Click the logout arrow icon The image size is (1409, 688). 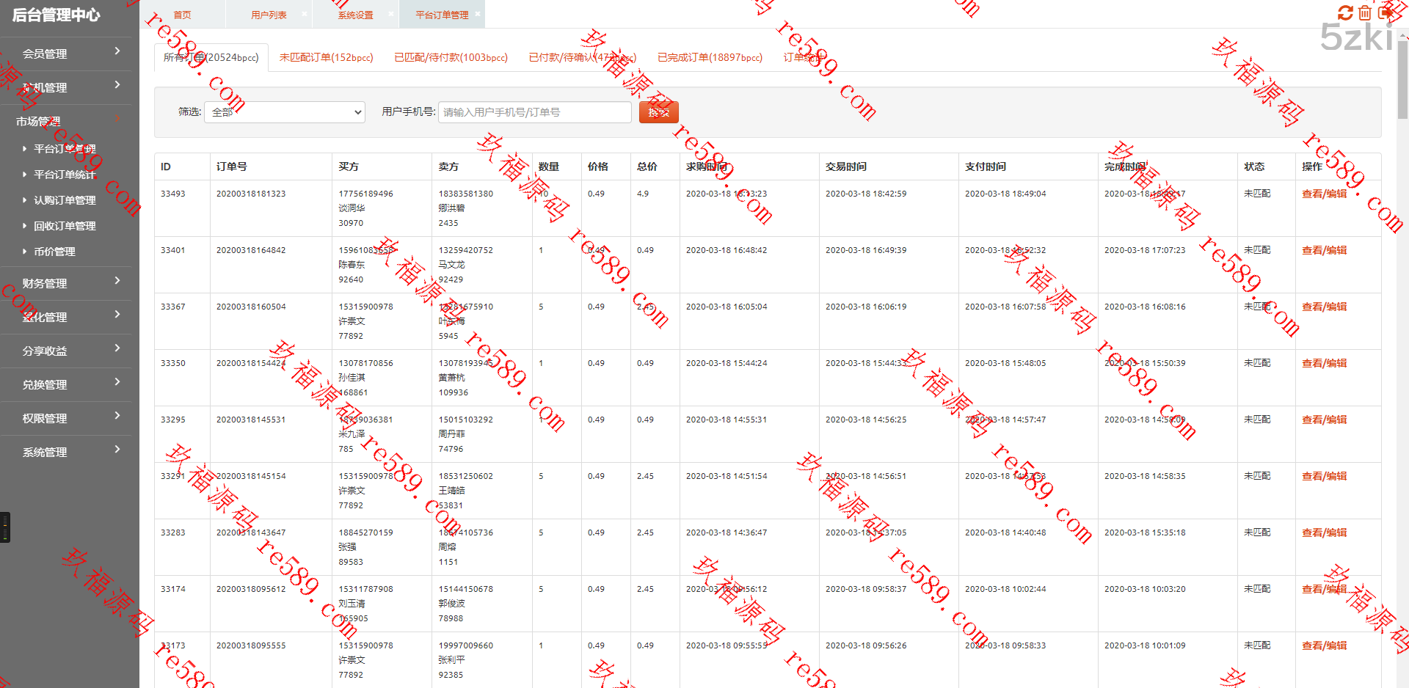1386,13
